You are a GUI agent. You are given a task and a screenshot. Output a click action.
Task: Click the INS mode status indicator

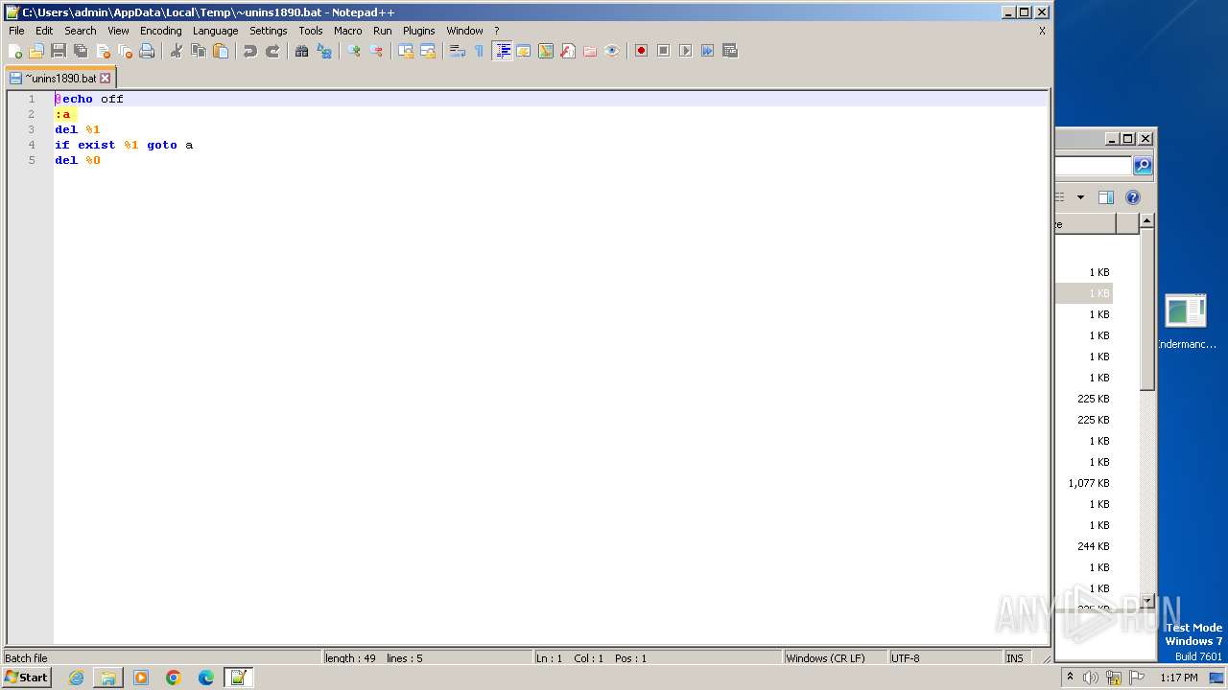(1014, 658)
